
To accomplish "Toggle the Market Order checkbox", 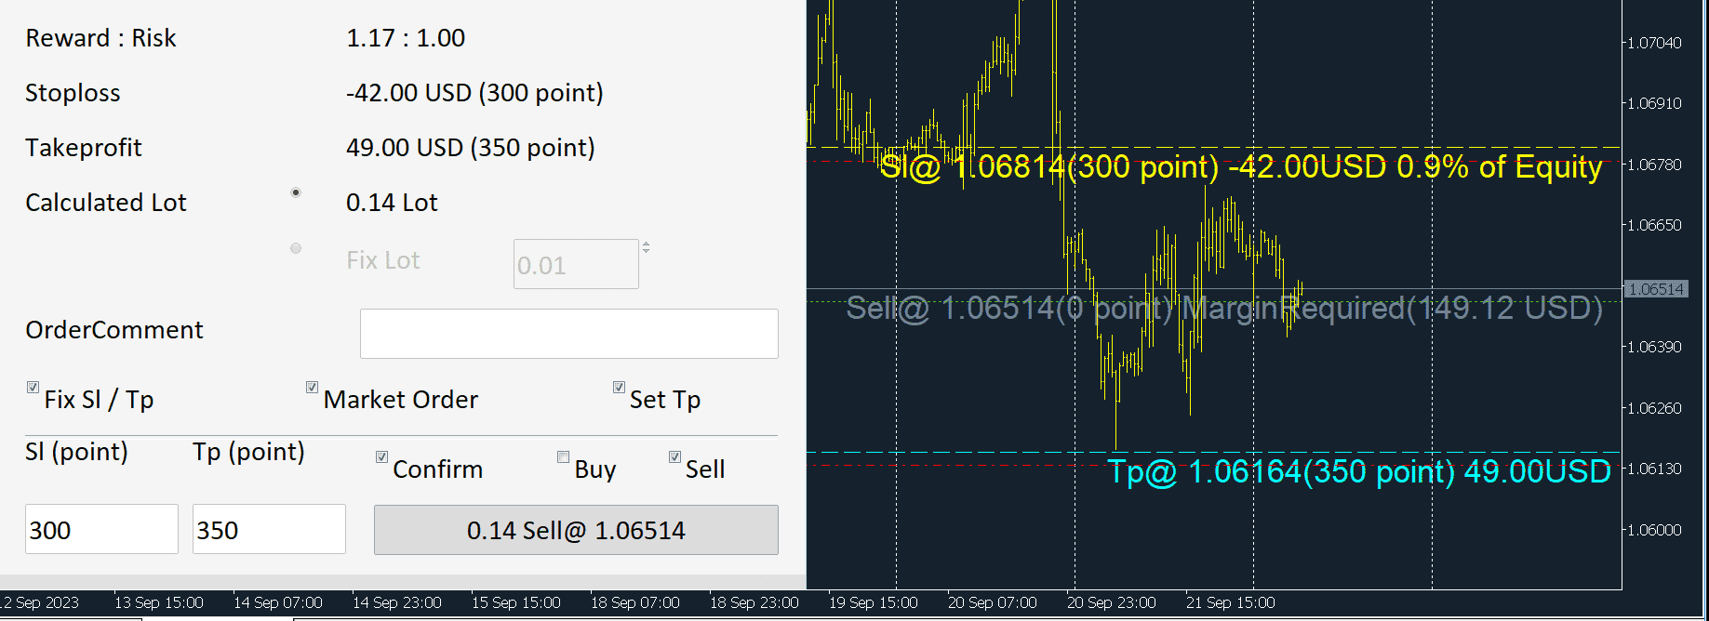I will tap(312, 387).
